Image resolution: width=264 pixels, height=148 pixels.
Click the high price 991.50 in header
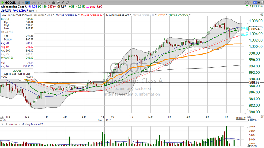click(x=42, y=7)
